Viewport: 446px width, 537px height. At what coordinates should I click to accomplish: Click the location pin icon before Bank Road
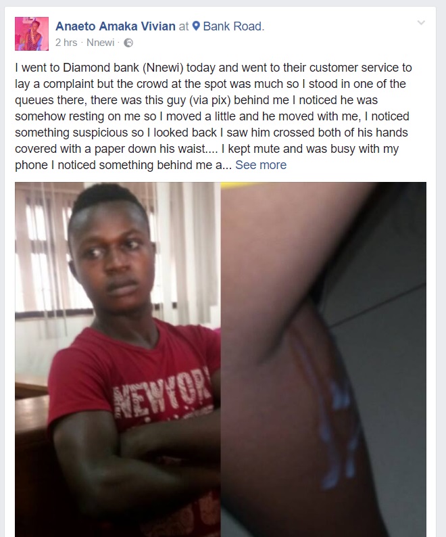pos(196,26)
